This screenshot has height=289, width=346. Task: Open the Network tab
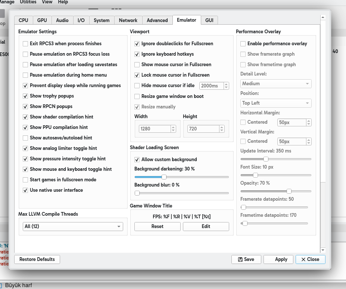click(x=128, y=20)
